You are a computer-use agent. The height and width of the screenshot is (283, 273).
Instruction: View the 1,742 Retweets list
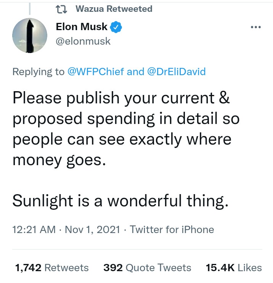pyautogui.click(x=51, y=268)
